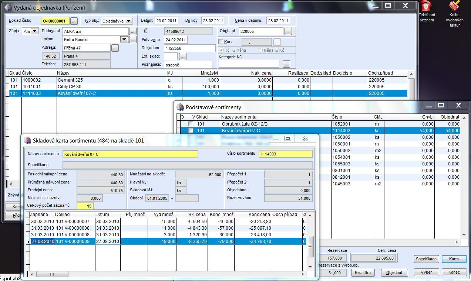This screenshot has height=281, width=471.
Task: Select the Cihly CP 30 order row
Action: point(208,86)
